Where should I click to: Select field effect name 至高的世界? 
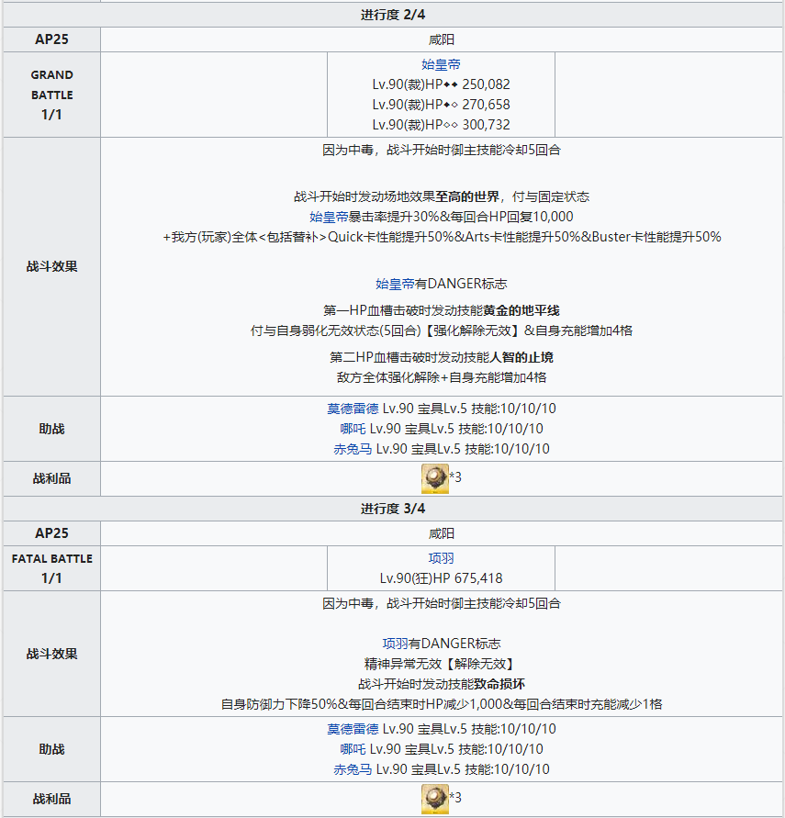pyautogui.click(x=467, y=196)
